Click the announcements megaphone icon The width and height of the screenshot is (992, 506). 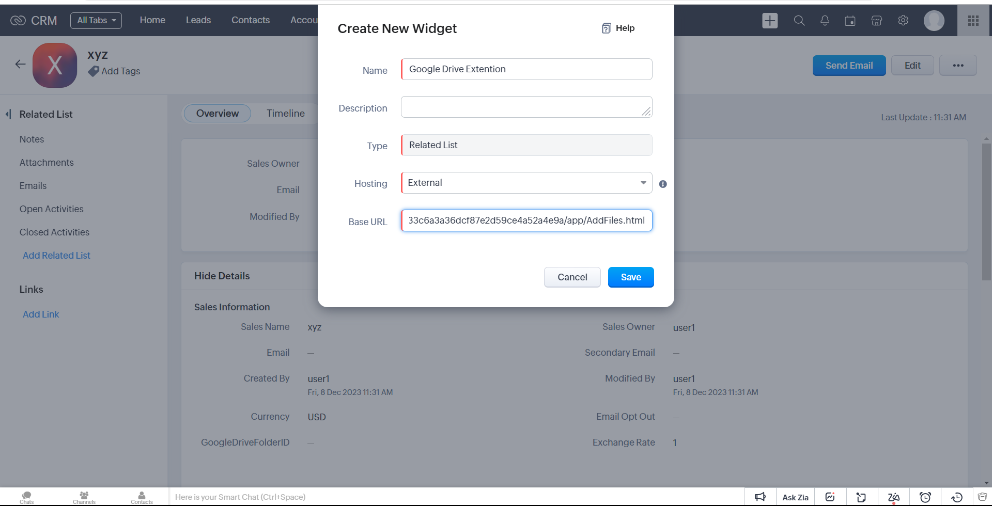[x=760, y=497]
